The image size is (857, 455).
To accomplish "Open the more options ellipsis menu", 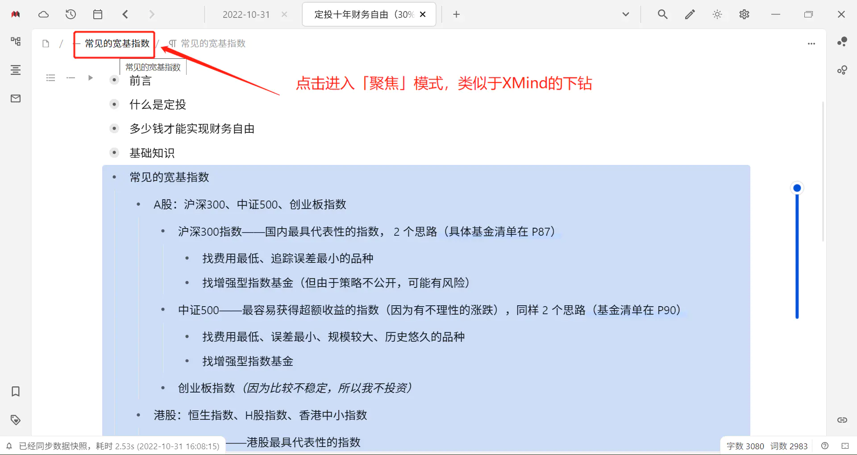I will (811, 43).
